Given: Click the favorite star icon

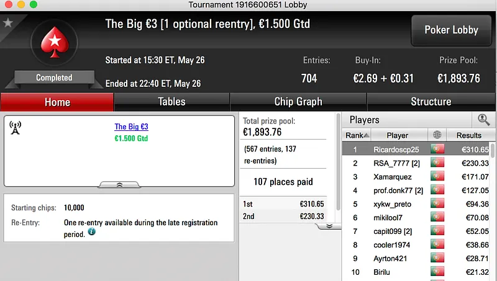Looking at the screenshot, I should coord(7,23).
